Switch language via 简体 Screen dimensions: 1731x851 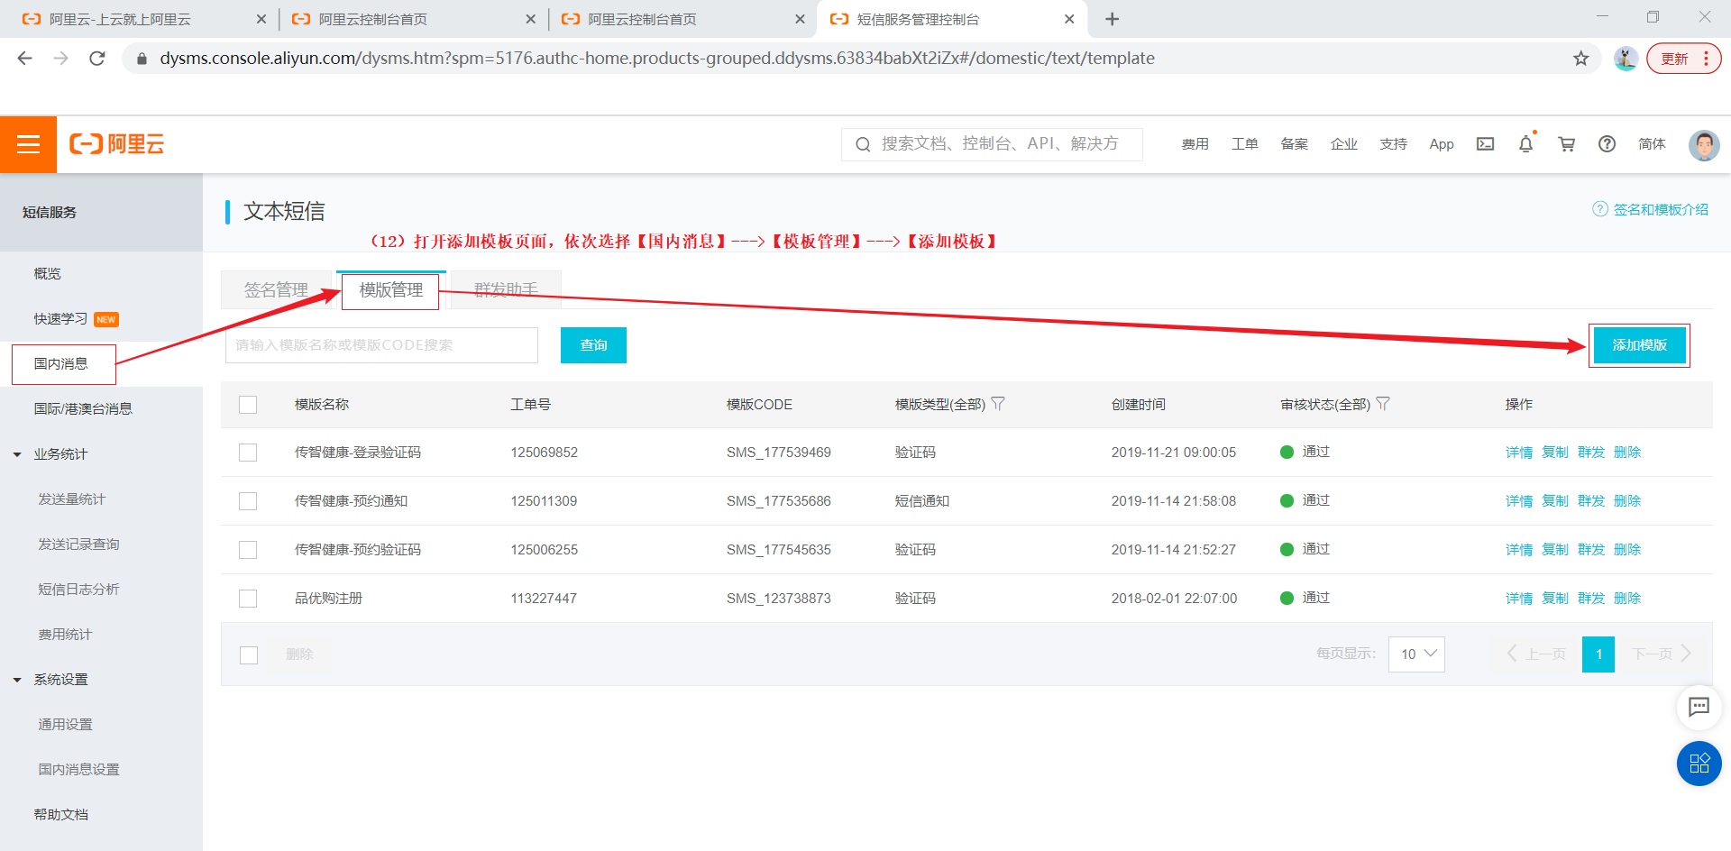pyautogui.click(x=1652, y=144)
